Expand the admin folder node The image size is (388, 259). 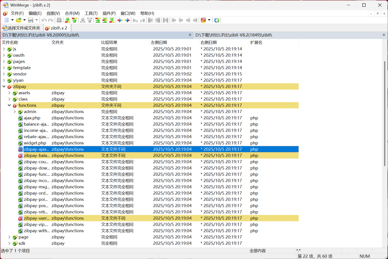(x=15, y=112)
